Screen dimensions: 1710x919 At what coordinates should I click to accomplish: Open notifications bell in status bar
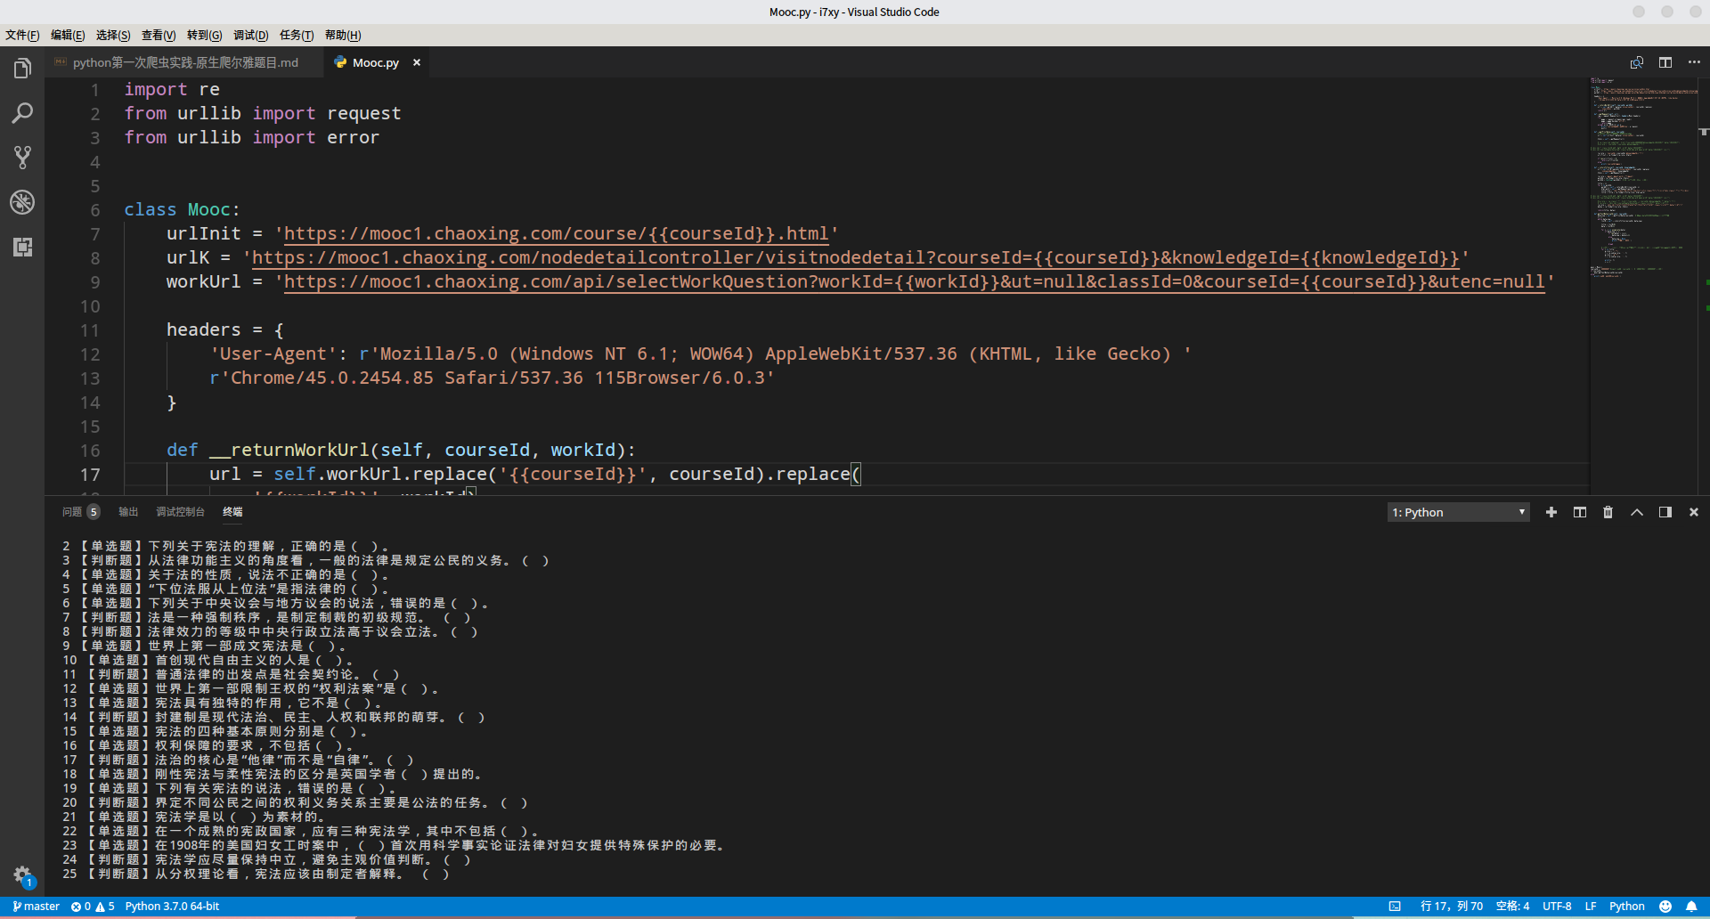pos(1691,907)
